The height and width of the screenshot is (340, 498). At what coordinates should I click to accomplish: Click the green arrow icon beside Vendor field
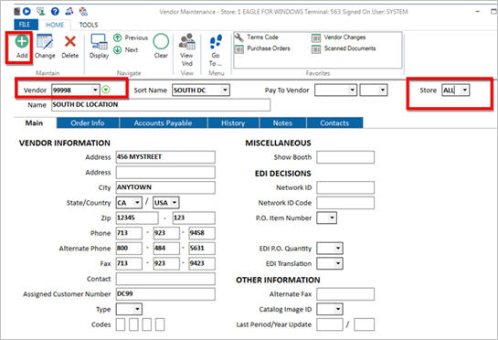click(106, 90)
